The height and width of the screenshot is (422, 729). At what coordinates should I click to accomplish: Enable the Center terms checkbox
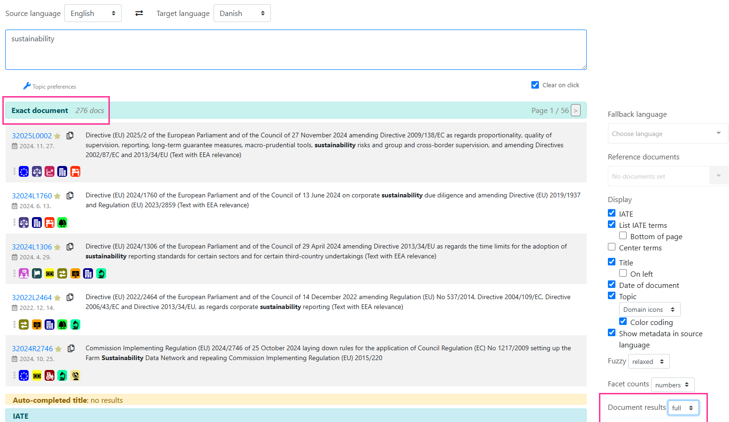612,247
